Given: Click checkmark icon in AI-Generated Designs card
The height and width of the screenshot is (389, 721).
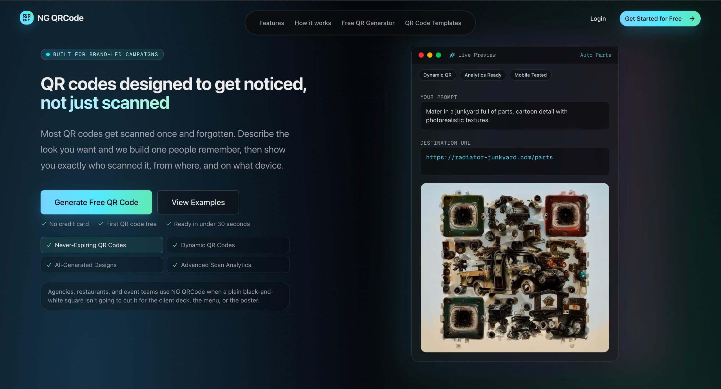Looking at the screenshot, I should (x=49, y=265).
